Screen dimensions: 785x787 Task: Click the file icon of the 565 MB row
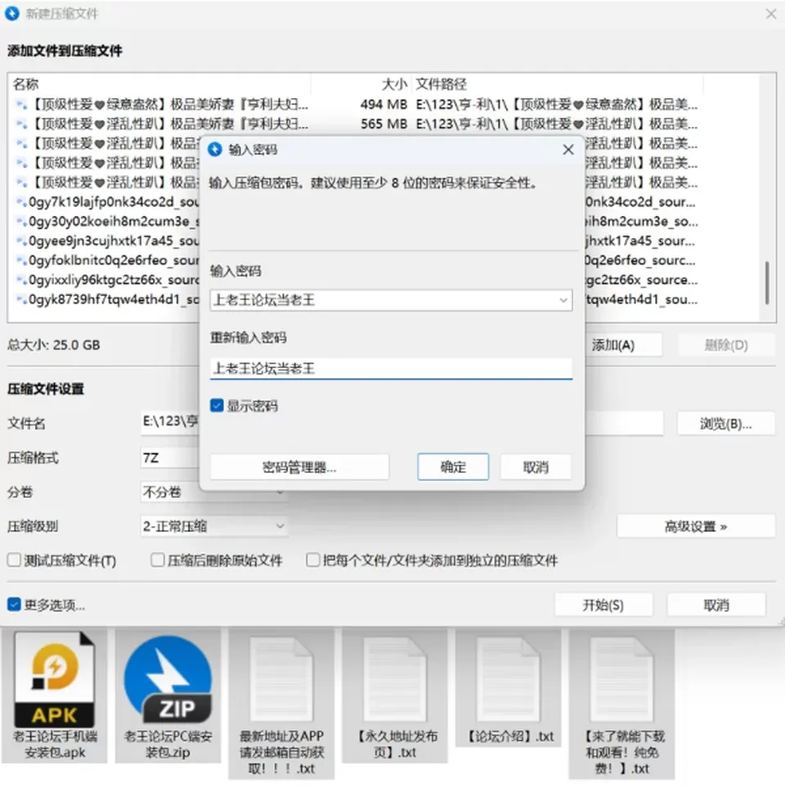(x=21, y=124)
